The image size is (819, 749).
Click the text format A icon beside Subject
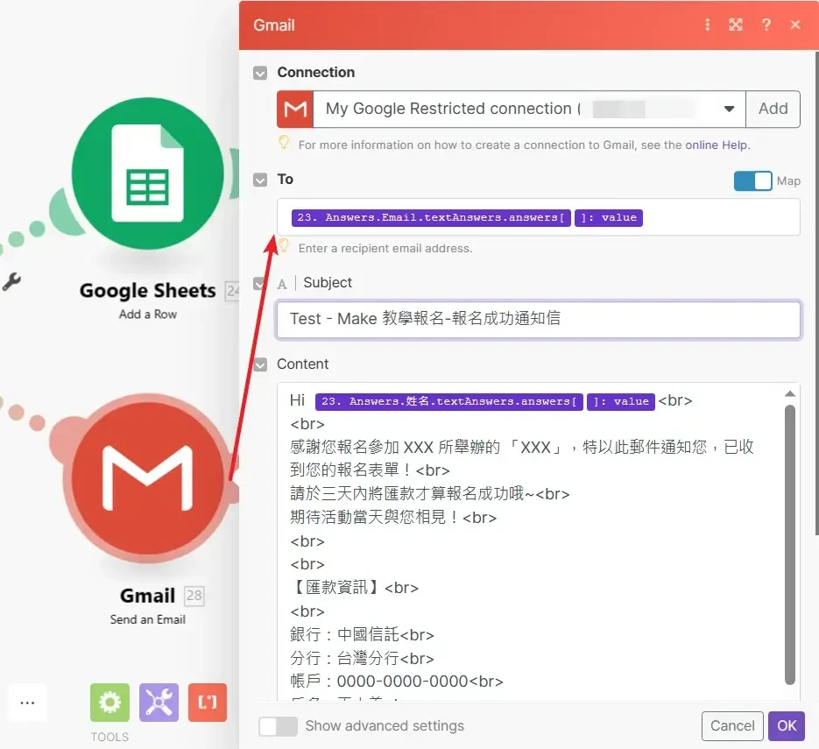pyautogui.click(x=282, y=284)
